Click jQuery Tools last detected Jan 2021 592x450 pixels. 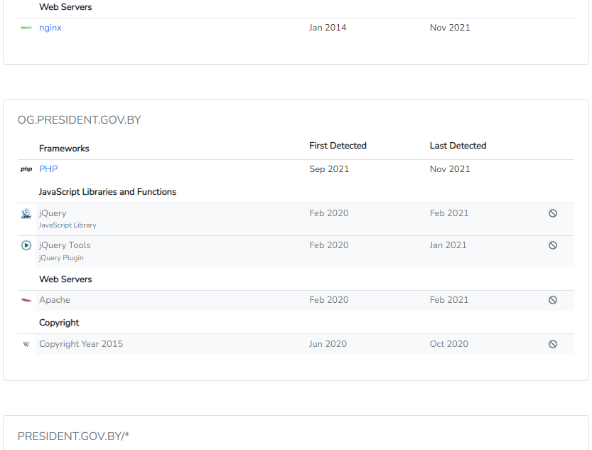[x=448, y=245]
